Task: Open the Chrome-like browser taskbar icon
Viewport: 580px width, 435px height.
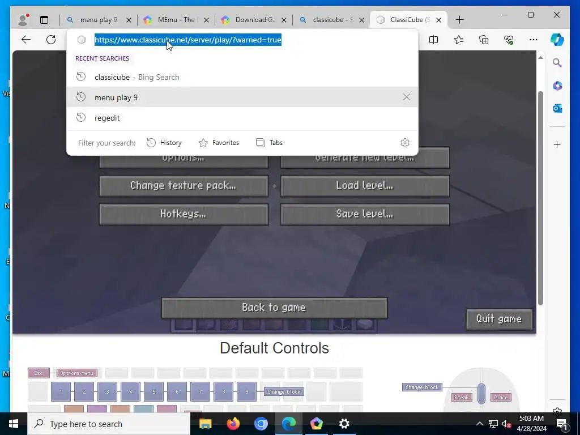Action: pos(261,424)
